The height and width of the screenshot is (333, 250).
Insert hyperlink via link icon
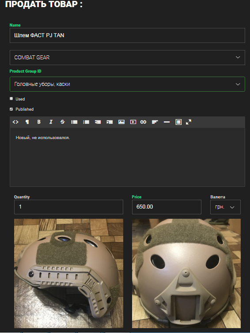[x=143, y=122]
